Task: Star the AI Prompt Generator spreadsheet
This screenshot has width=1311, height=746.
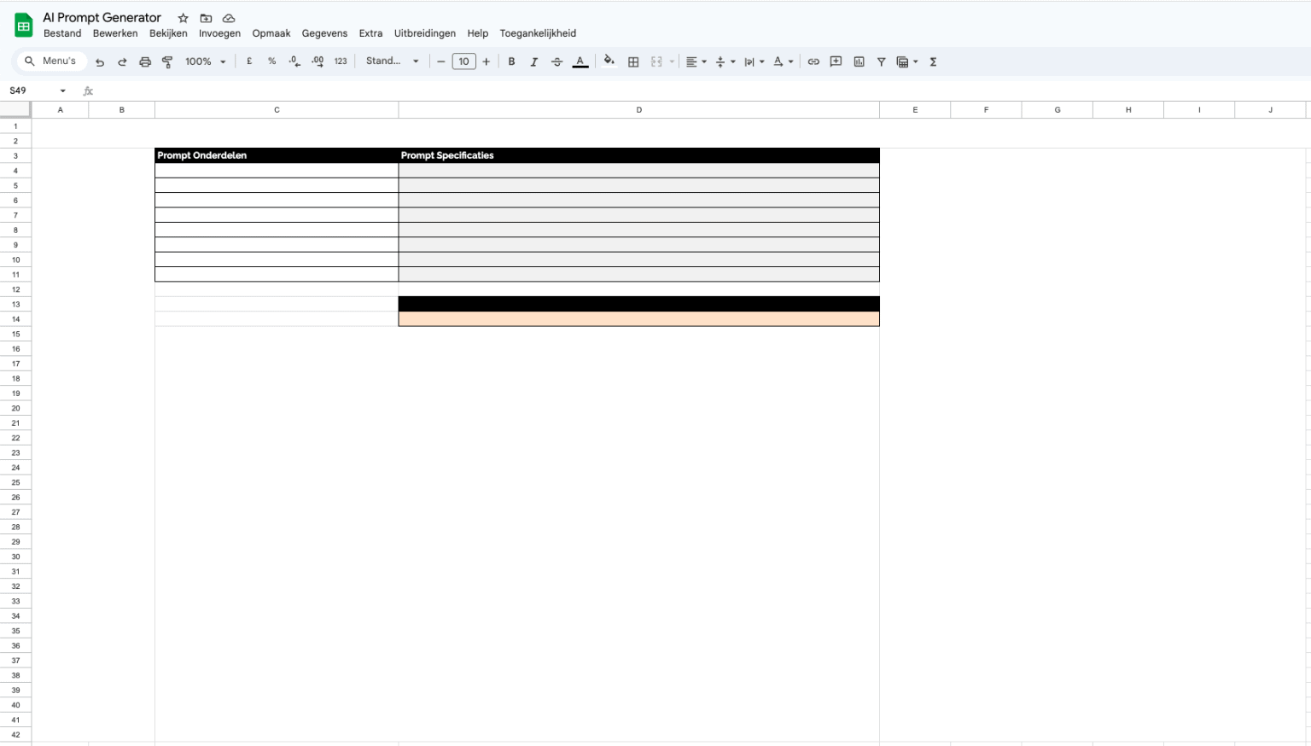Action: (183, 17)
